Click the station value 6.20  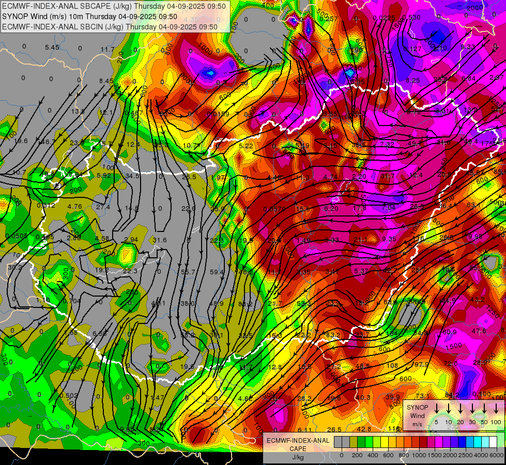[331, 208]
